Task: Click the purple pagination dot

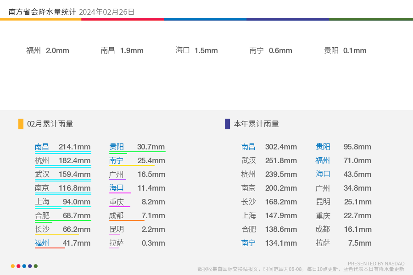Action: tap(30, 266)
